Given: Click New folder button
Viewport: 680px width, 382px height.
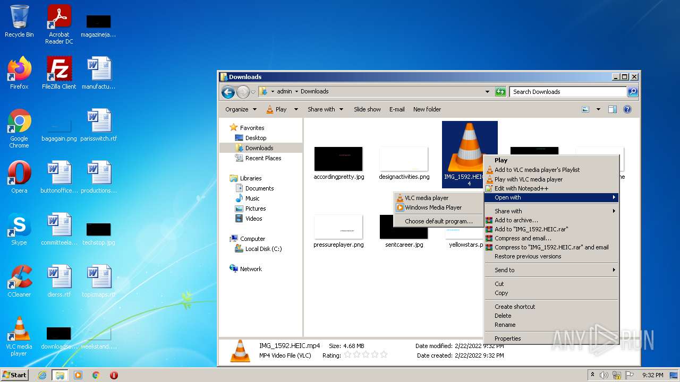Looking at the screenshot, I should (427, 109).
